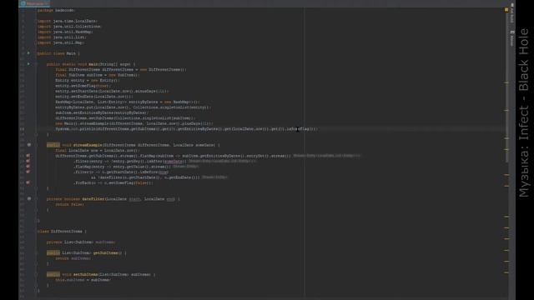Screen dimensions: 534x300
Task: Collapse the imports block fold toggle
Action: coord(36,21)
